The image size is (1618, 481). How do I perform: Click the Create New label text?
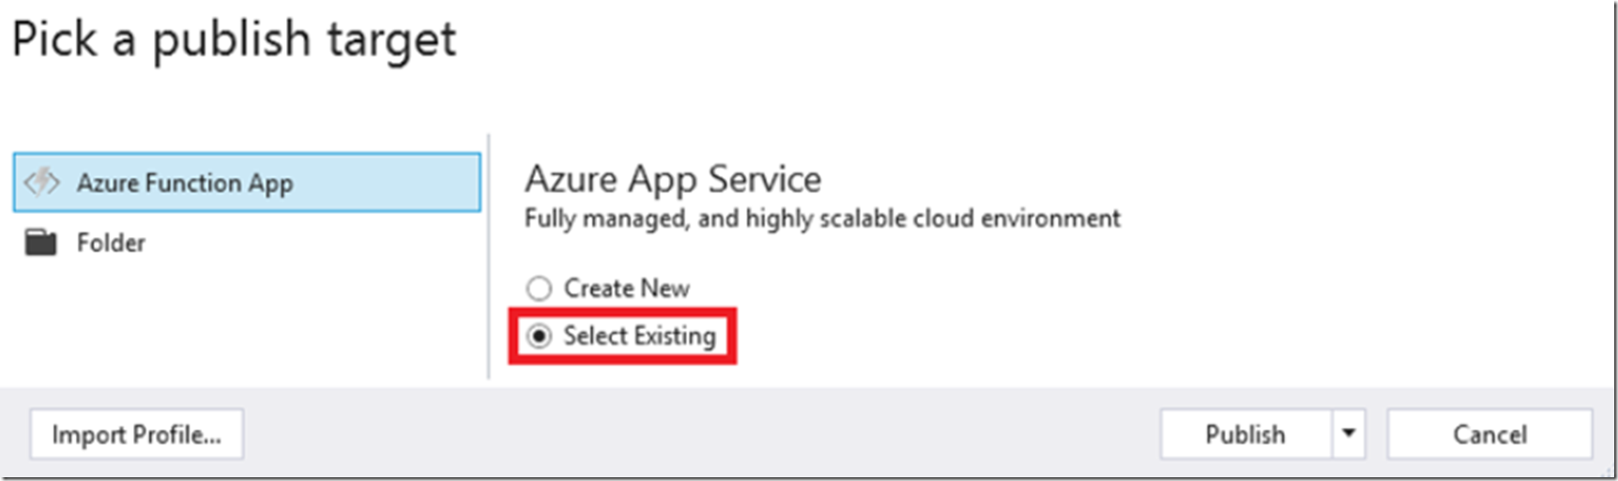[x=626, y=288]
